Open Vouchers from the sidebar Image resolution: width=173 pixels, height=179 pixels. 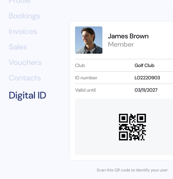tap(25, 62)
